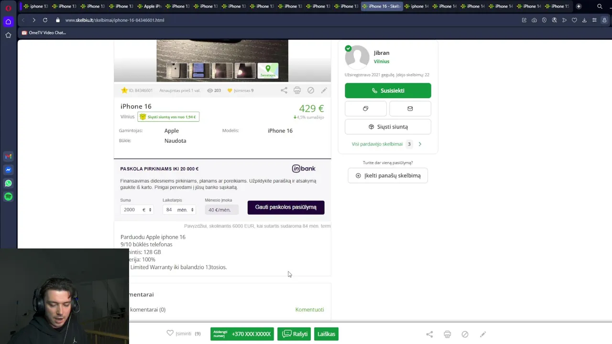Click the browser forward arrow
Image resolution: width=612 pixels, height=344 pixels.
pos(33,20)
